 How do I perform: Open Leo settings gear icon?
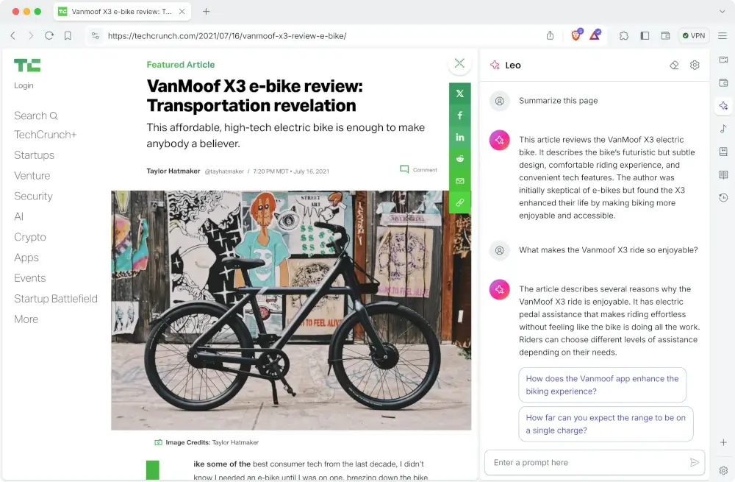(695, 65)
